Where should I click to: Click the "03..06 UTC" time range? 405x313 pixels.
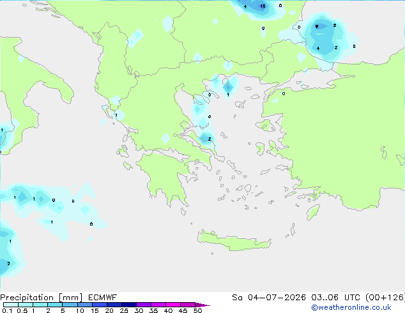[335, 298]
